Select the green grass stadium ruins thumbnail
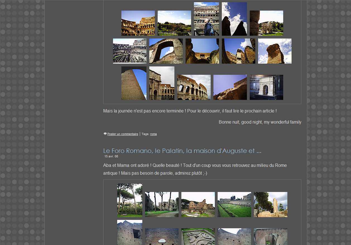Viewport: 351px width, 245px height. (234, 205)
